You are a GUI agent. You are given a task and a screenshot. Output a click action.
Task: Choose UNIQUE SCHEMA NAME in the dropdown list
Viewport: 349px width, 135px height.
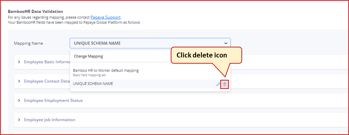tap(93, 84)
